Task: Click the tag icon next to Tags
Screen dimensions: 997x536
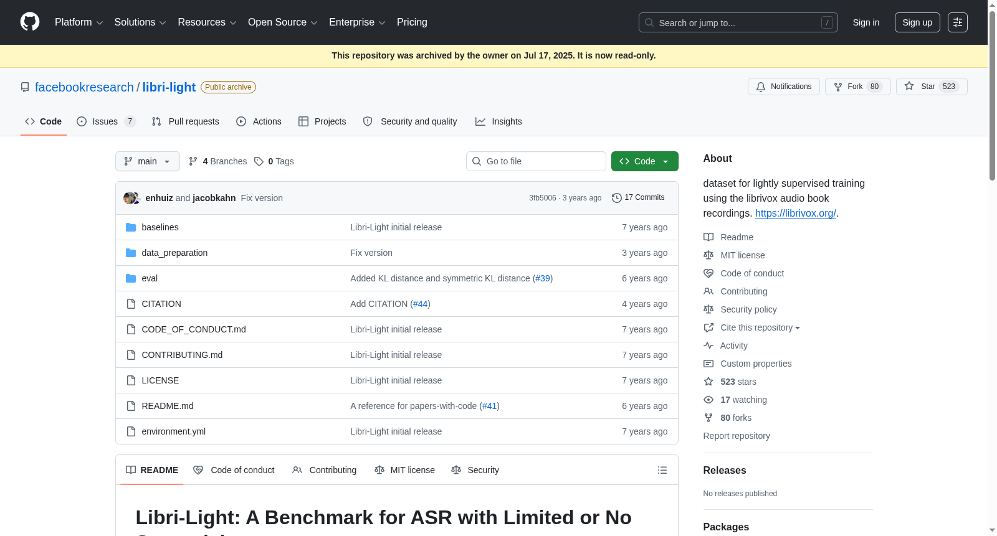Action: click(259, 161)
